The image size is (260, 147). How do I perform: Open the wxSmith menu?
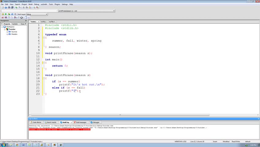click(x=44, y=4)
